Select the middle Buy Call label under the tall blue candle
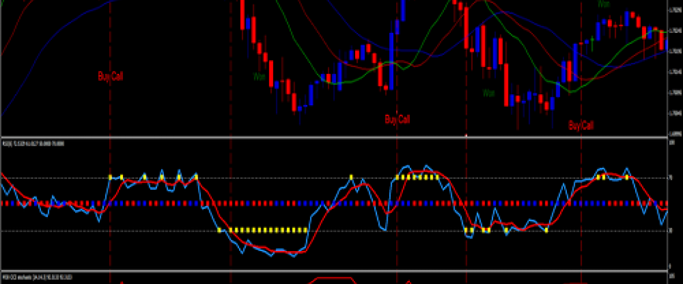683x284 pixels. pos(397,119)
